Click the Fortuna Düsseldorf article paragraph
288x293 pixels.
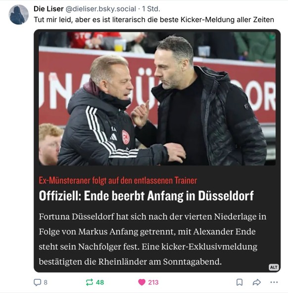pyautogui.click(x=152, y=239)
